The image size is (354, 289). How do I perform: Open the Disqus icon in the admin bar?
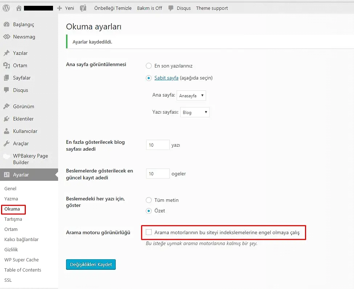[x=171, y=8]
